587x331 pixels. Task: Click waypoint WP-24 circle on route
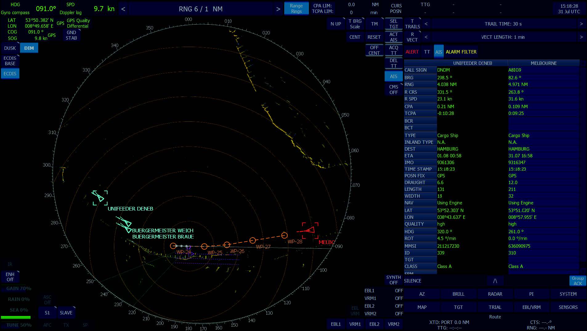click(173, 246)
